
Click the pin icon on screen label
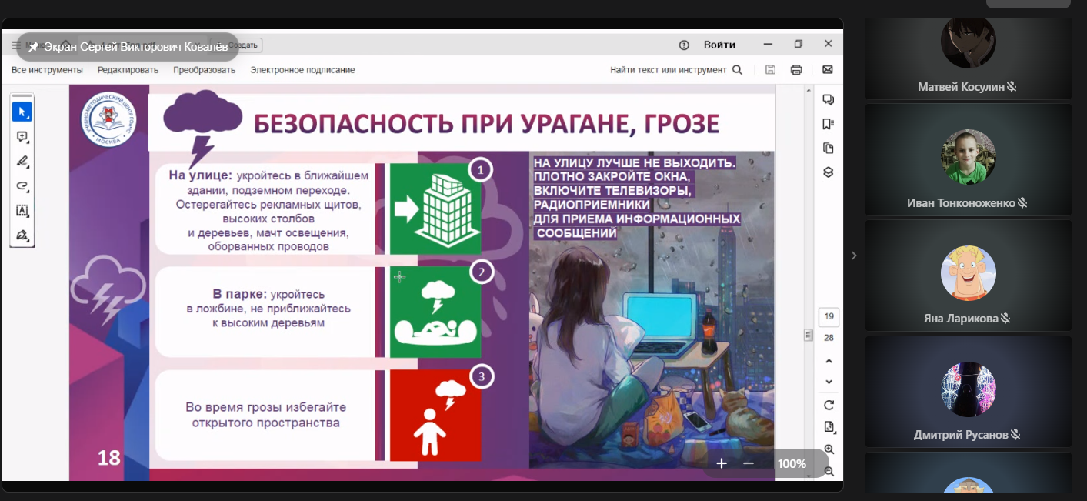(x=33, y=47)
